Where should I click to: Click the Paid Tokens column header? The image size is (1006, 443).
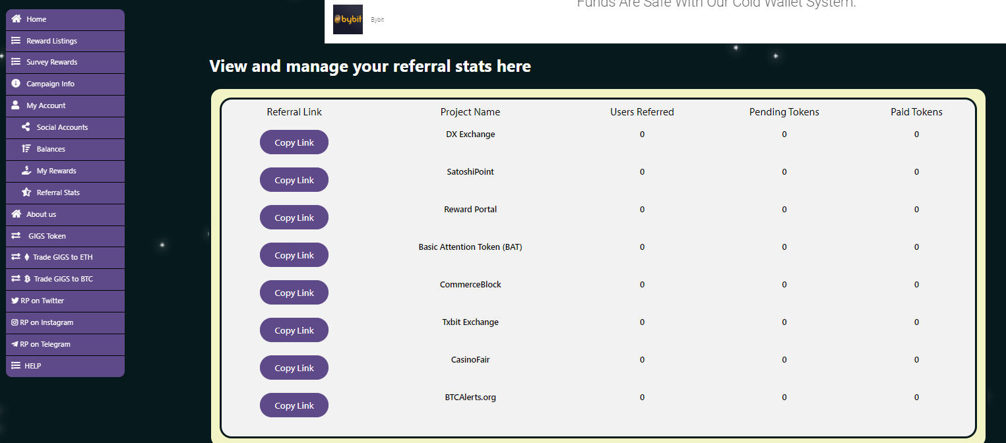pyautogui.click(x=916, y=112)
